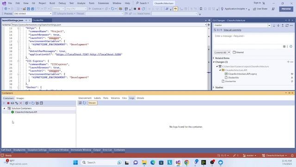Click Prune icon in Containers toolbar

[x=37, y=103]
